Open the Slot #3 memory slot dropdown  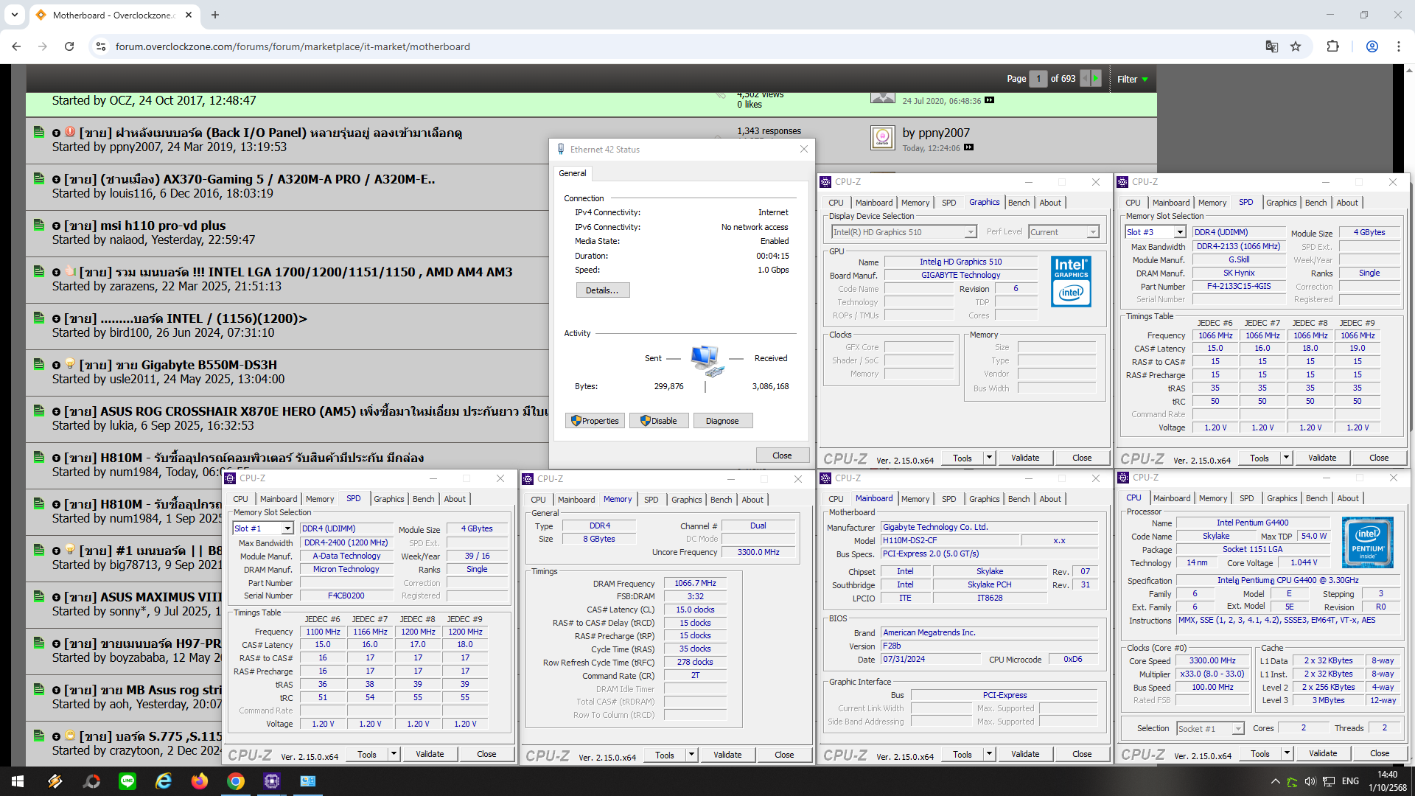[x=1180, y=232]
